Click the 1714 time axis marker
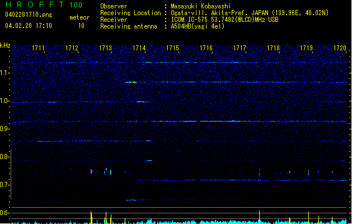Screen dimensions: 352x224 click(x=139, y=48)
